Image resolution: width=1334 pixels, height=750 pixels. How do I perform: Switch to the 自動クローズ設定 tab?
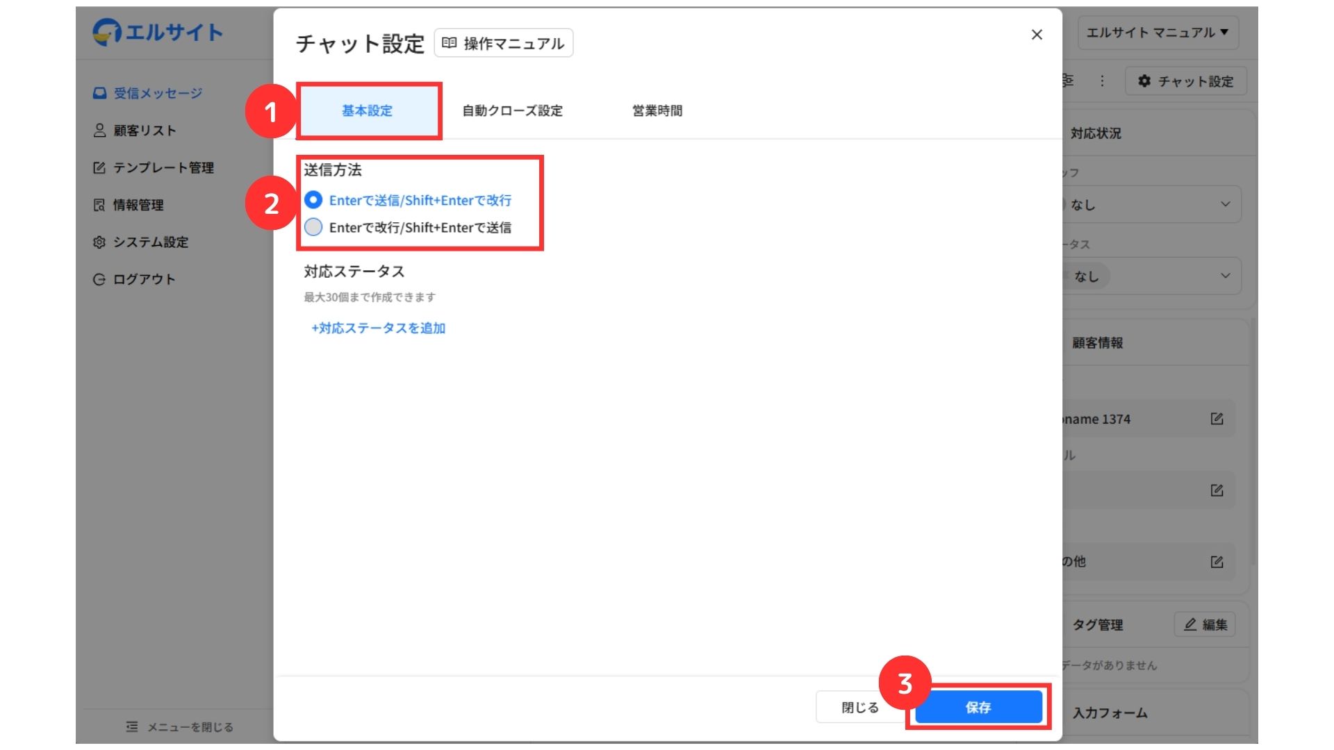[512, 111]
